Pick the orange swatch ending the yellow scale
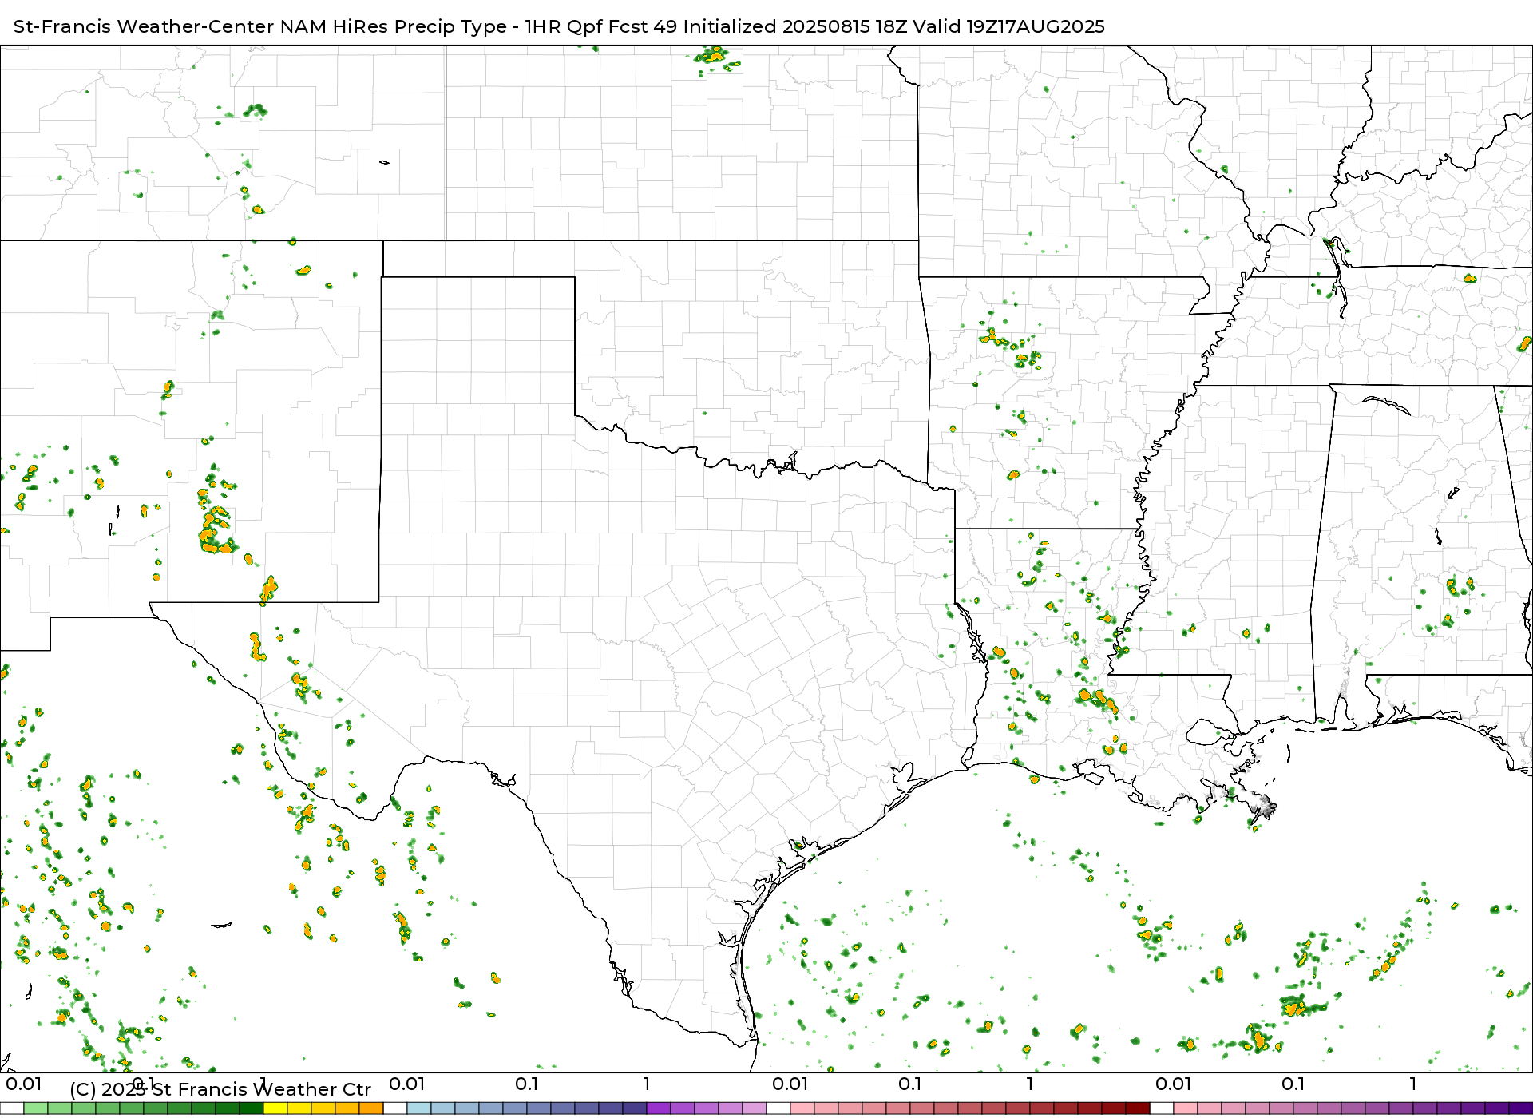Screen dimensions: 1533x1118 [x=371, y=1108]
